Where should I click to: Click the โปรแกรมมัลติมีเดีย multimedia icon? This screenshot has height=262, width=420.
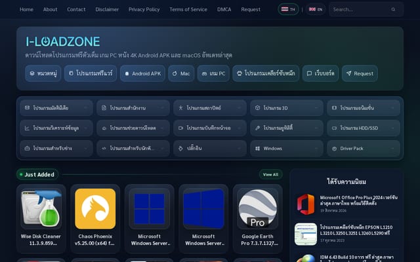point(27,107)
